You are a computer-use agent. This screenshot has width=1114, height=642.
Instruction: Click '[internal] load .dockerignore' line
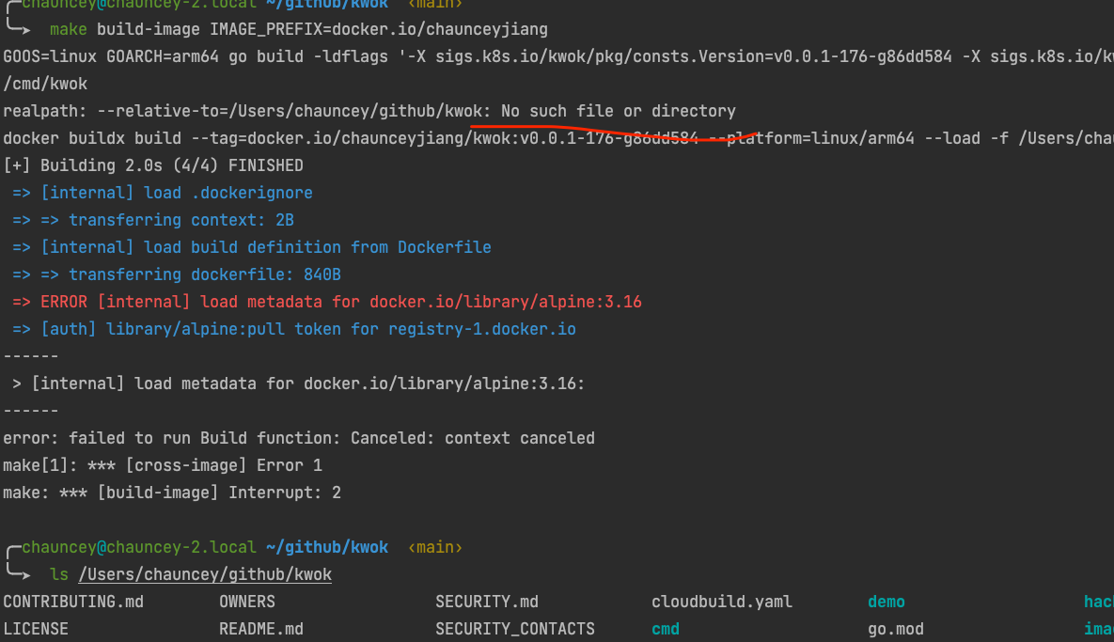163,194
